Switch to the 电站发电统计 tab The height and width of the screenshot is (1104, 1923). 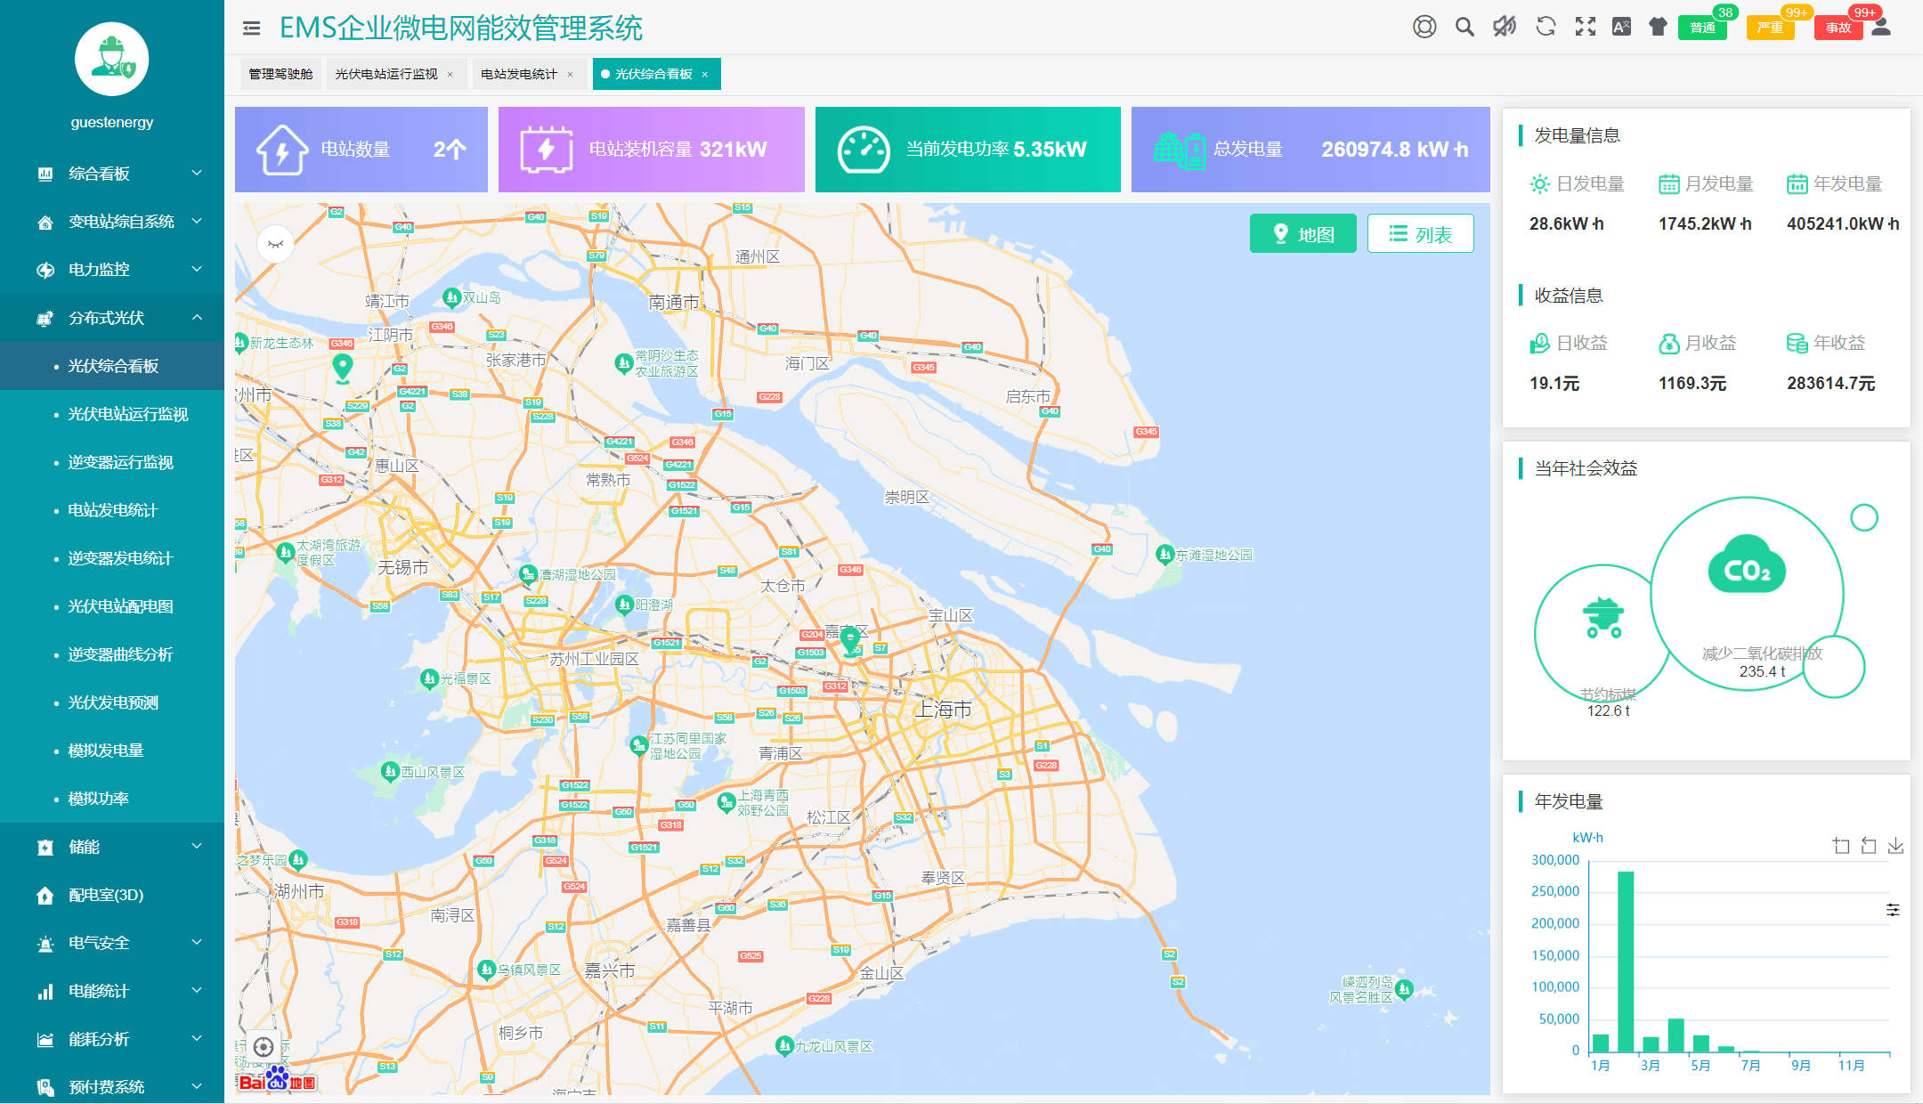point(519,74)
